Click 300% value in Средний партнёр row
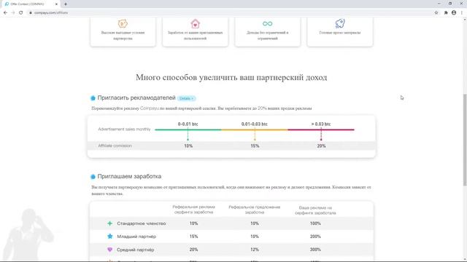 coord(315,250)
